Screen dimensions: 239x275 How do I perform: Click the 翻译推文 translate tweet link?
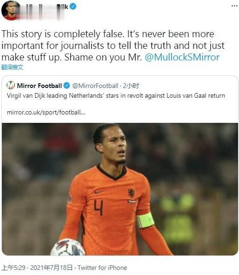click(12, 67)
